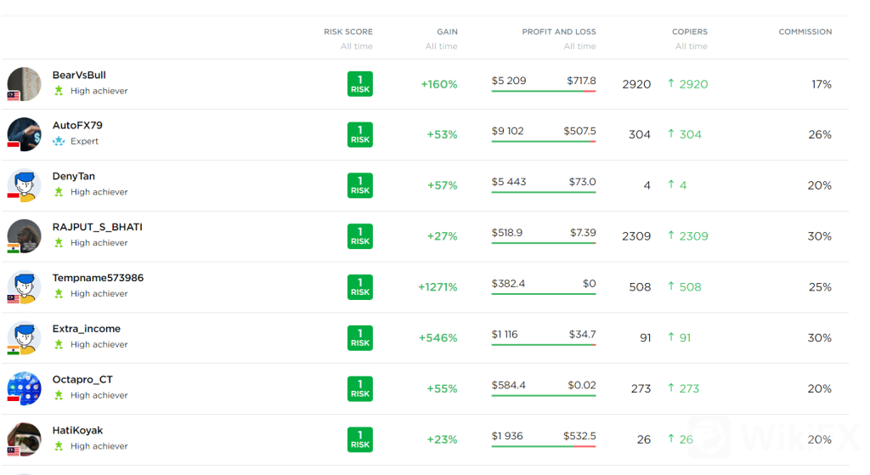Screen dimensions: 870x475
Task: Click BearVsBull's avatar picture
Action: pyautogui.click(x=24, y=84)
